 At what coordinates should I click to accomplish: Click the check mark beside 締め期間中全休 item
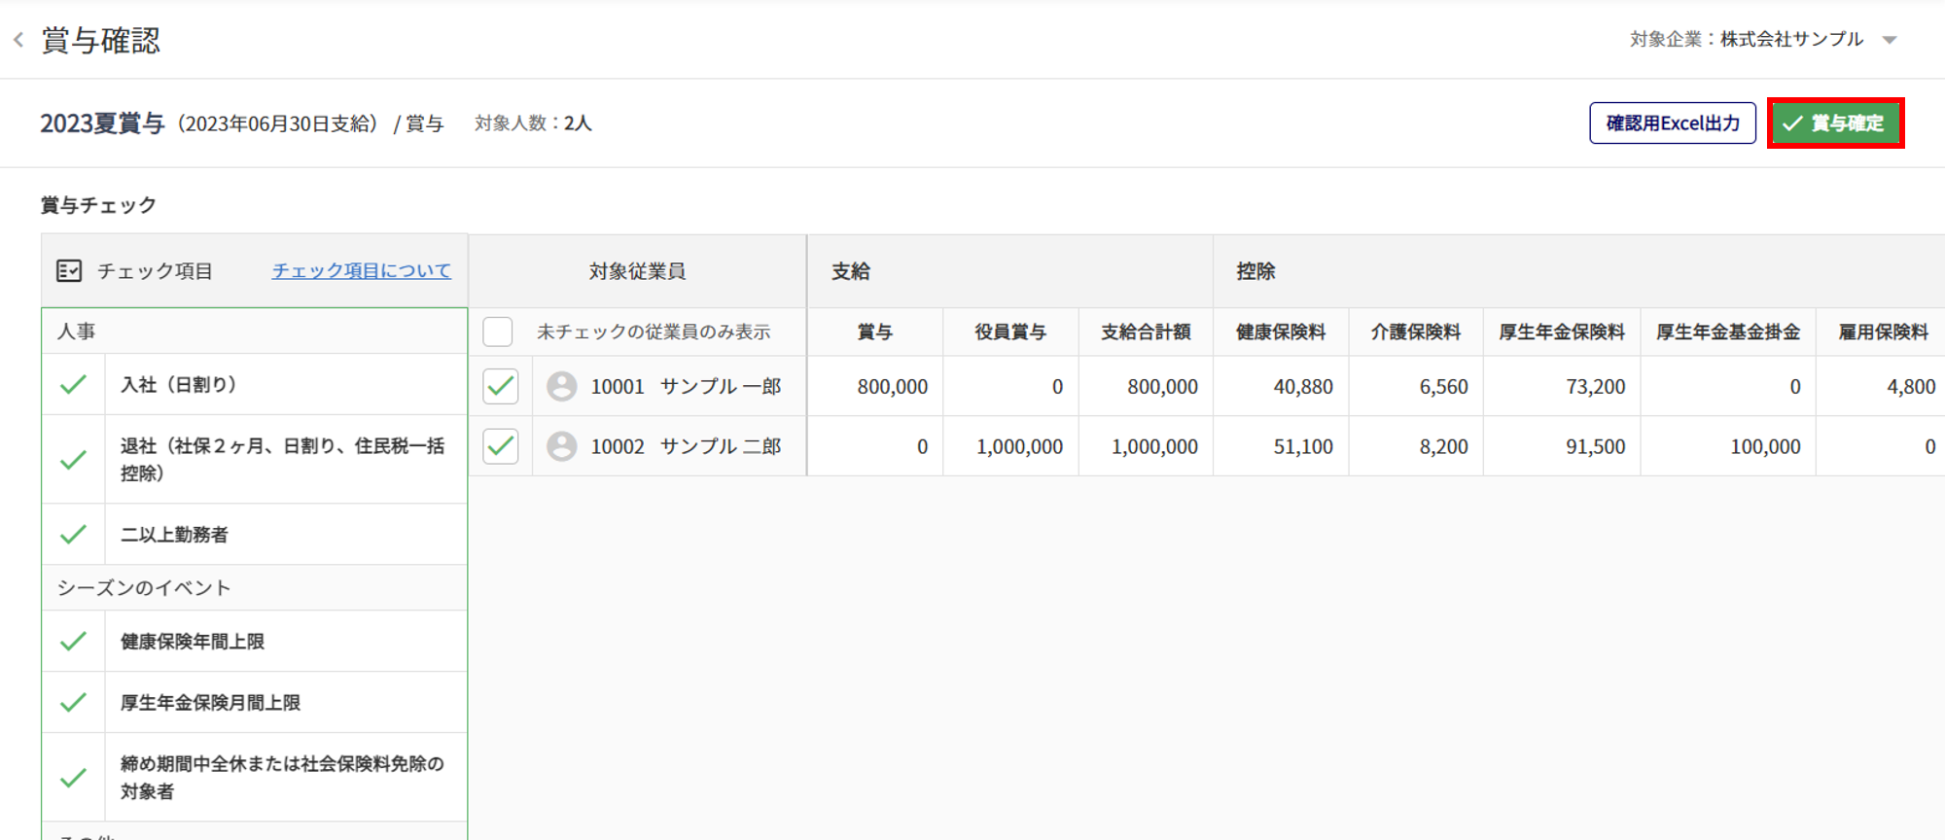tap(74, 778)
